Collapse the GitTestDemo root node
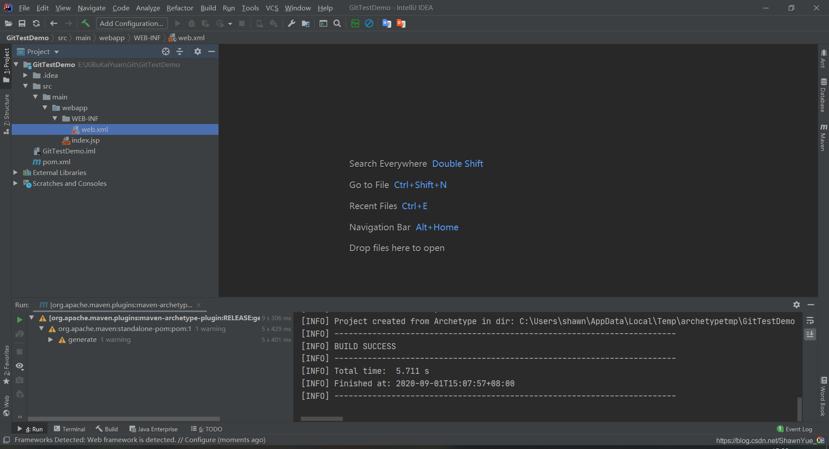Viewport: 829px width, 449px height. coord(16,64)
